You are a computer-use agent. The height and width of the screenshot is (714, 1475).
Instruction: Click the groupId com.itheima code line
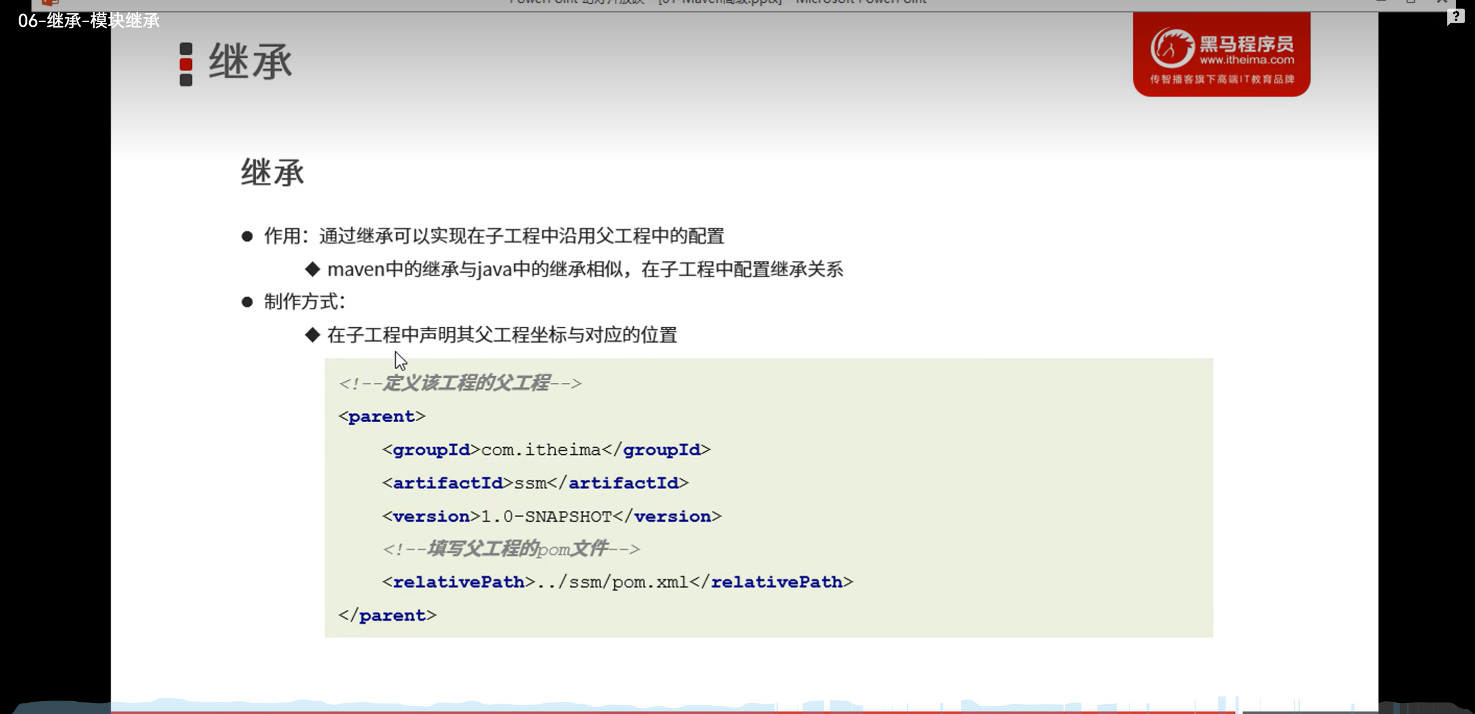click(x=546, y=450)
